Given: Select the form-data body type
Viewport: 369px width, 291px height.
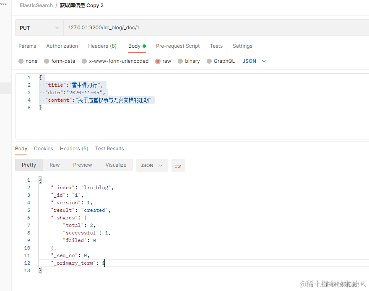Looking at the screenshot, I should click(x=60, y=61).
